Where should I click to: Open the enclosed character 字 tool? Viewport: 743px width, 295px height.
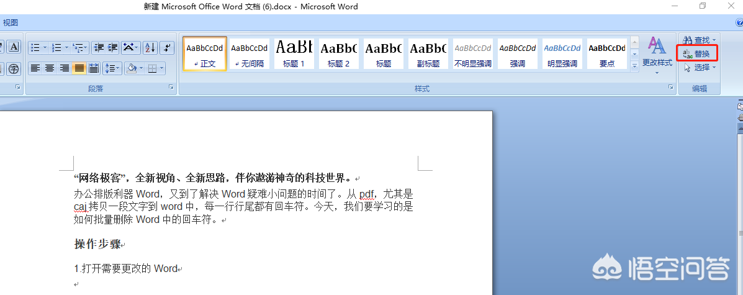tap(14, 69)
